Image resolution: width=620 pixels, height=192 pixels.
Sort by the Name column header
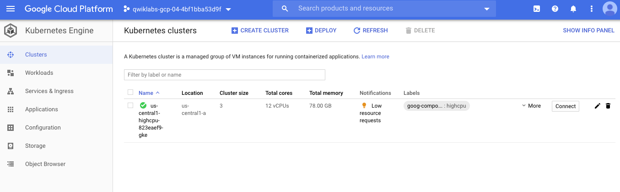coord(149,93)
